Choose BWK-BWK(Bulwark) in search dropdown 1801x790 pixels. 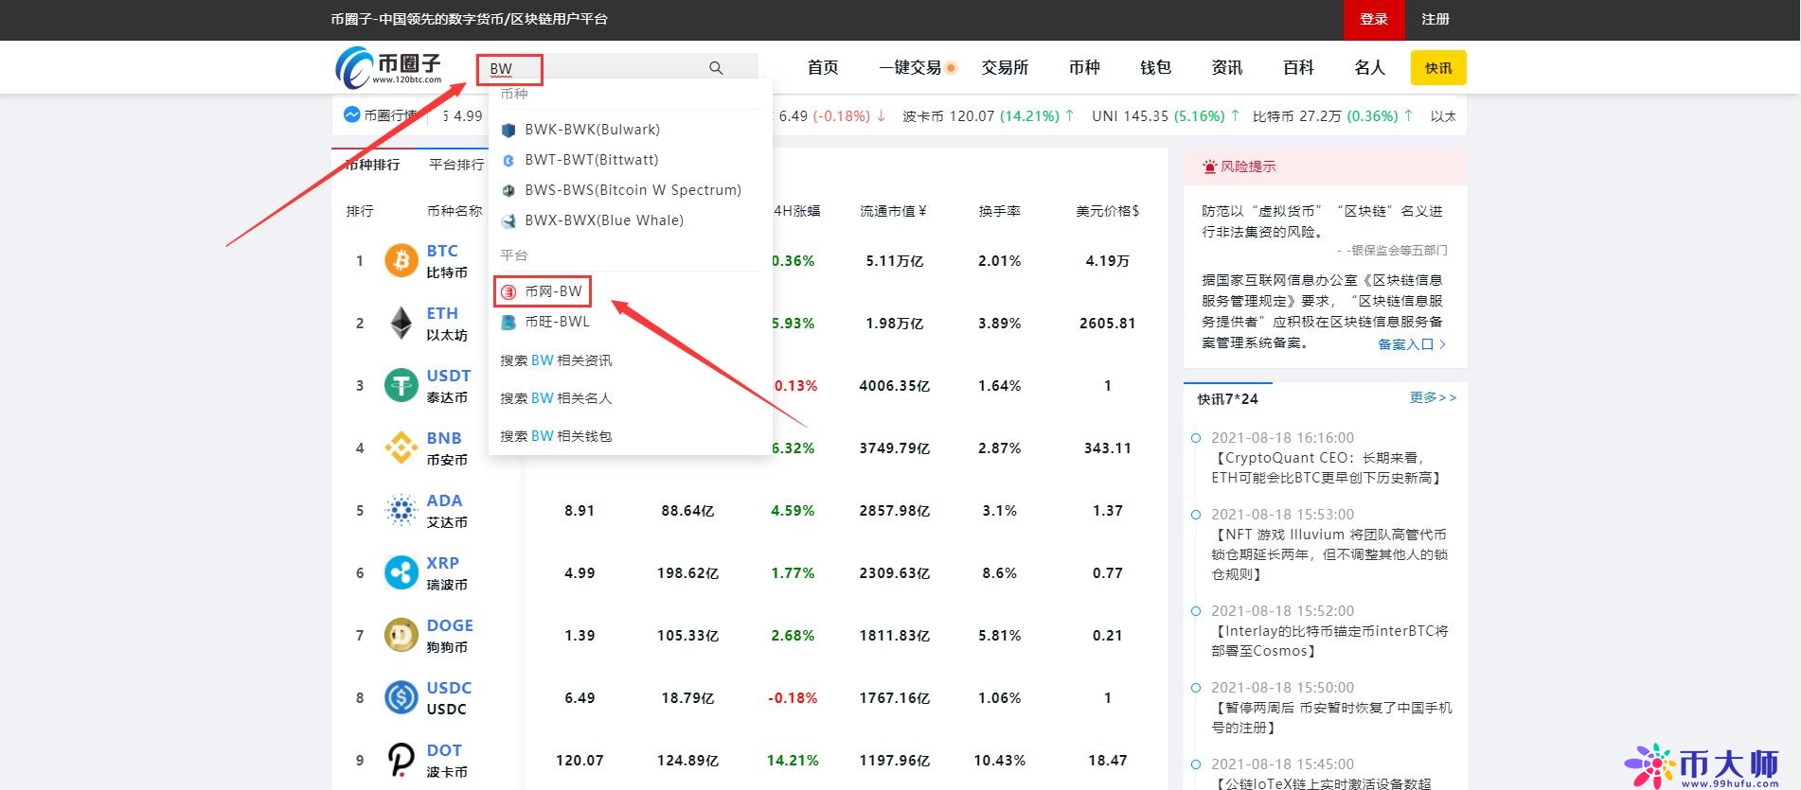[592, 130]
